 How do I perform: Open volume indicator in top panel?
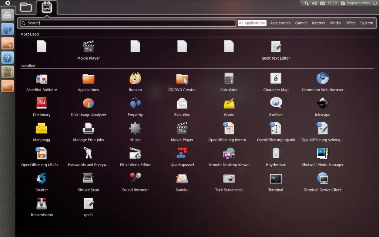click(314, 3)
